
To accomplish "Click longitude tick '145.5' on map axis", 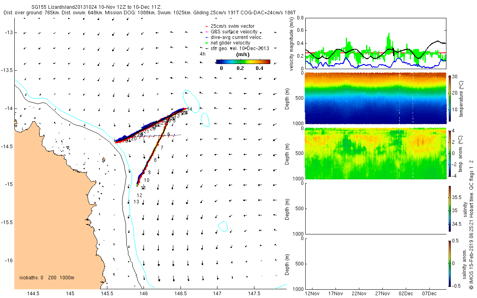I will coord(107,294).
